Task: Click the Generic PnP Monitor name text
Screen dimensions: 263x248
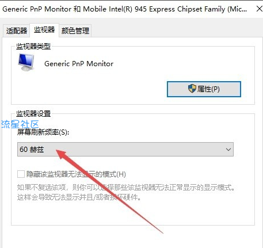Action: tap(79, 64)
